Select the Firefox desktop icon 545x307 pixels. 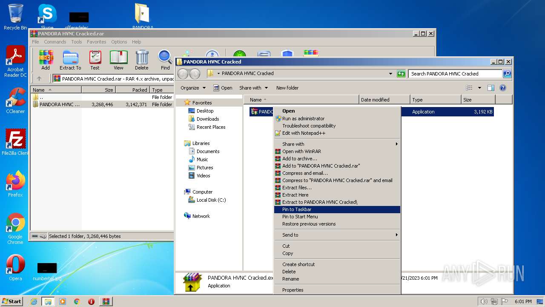[x=15, y=184]
